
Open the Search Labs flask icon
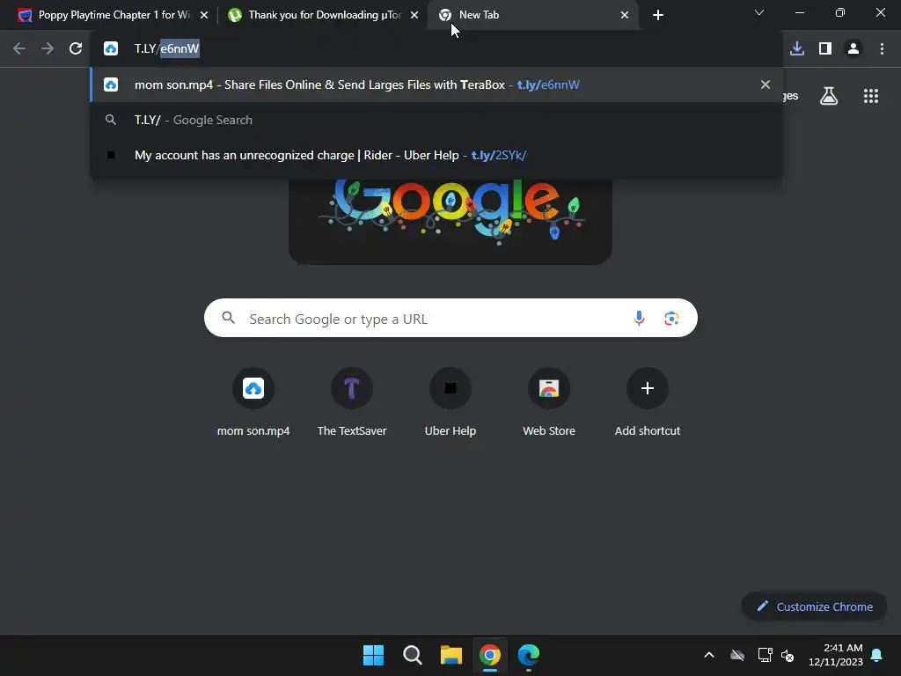[829, 96]
